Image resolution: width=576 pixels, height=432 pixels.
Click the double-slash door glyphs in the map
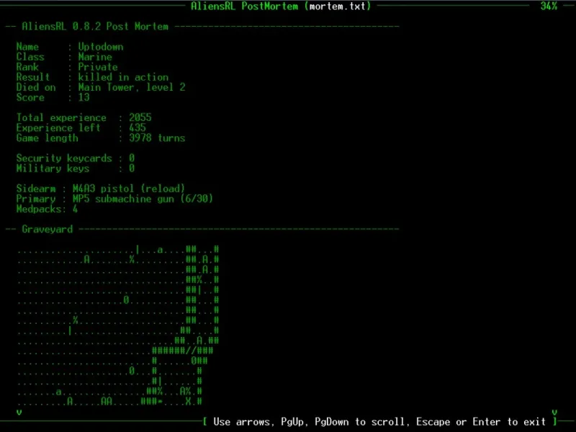[194, 351]
